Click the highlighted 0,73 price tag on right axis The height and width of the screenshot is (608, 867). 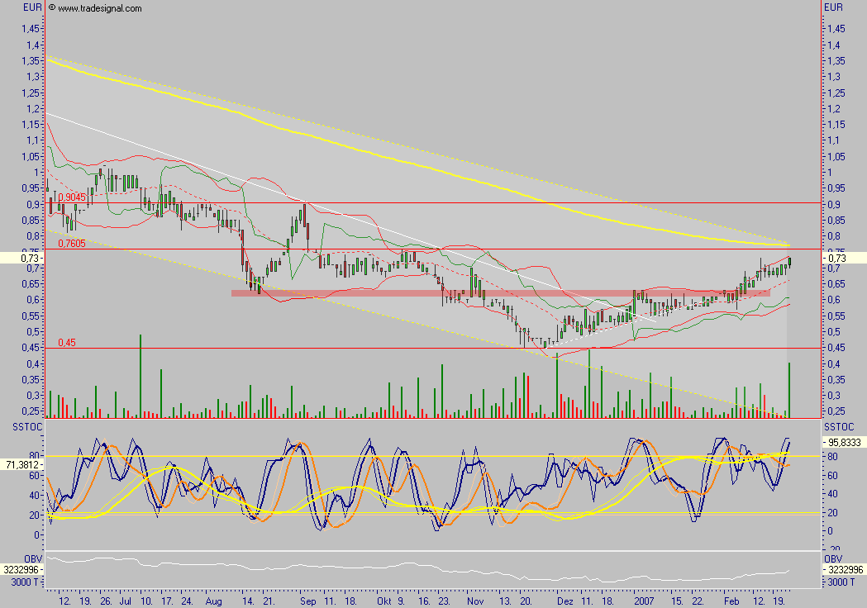point(843,259)
